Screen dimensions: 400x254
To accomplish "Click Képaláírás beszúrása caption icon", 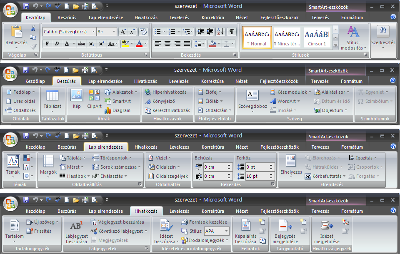I will pos(245,226).
